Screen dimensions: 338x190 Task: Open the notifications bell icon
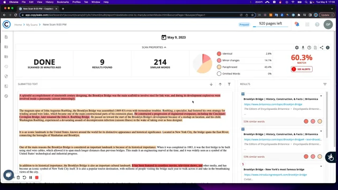[x=297, y=24]
